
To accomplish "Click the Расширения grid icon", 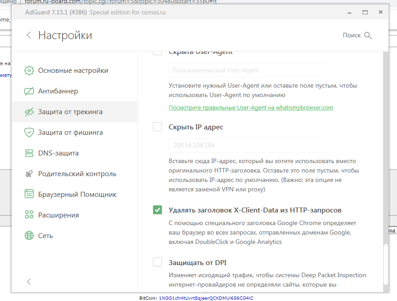I will tap(29, 215).
